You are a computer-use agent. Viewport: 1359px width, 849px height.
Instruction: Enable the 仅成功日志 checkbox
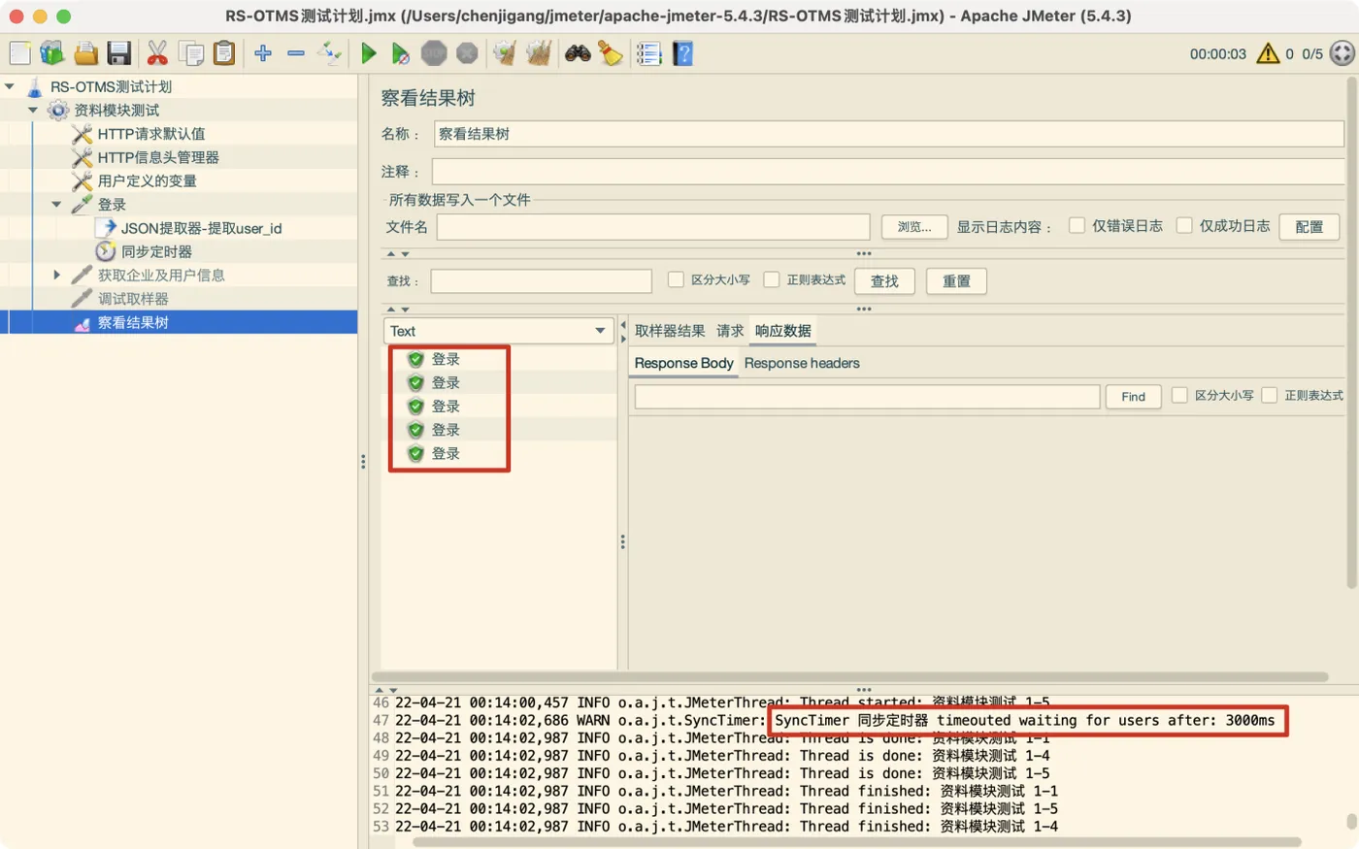pyautogui.click(x=1184, y=225)
